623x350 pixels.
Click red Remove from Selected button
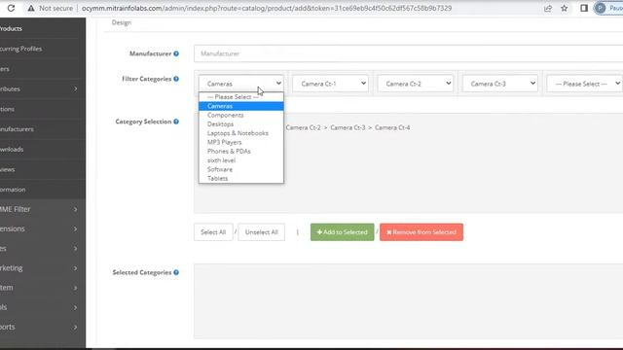421,232
